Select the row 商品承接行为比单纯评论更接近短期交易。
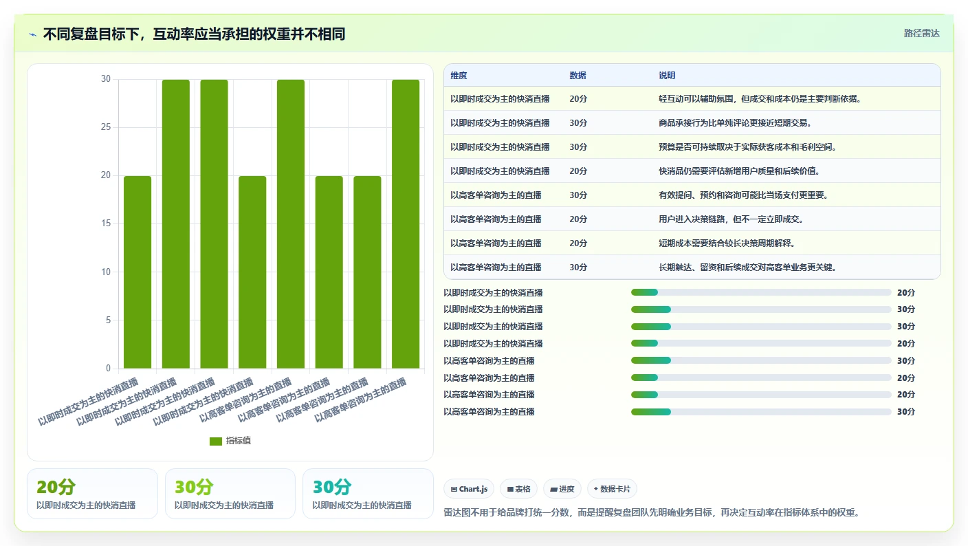 pos(692,123)
